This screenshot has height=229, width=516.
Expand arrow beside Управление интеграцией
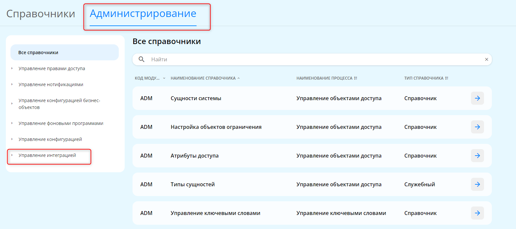12,155
